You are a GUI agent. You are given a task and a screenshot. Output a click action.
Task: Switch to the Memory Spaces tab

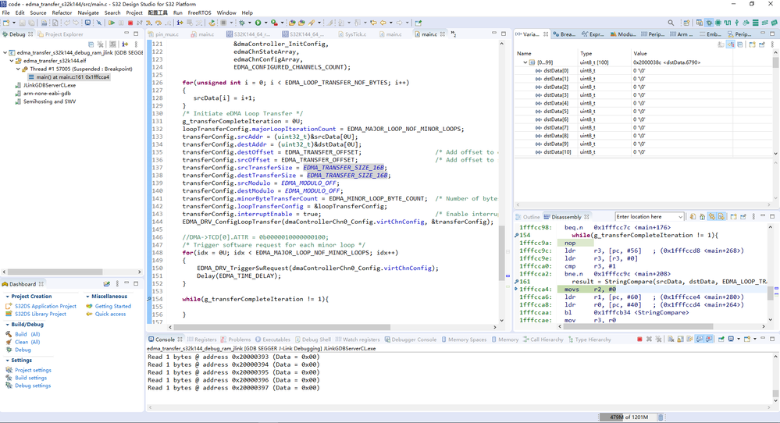[467, 339]
